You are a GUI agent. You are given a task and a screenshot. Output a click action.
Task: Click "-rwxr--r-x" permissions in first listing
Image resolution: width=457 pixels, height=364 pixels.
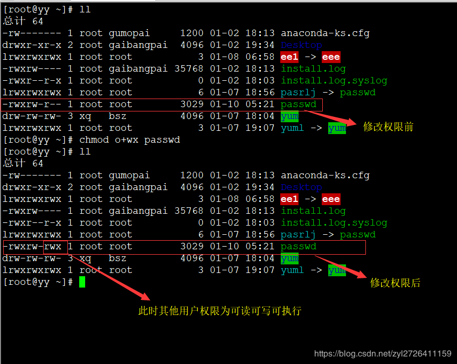pyautogui.click(x=32, y=81)
